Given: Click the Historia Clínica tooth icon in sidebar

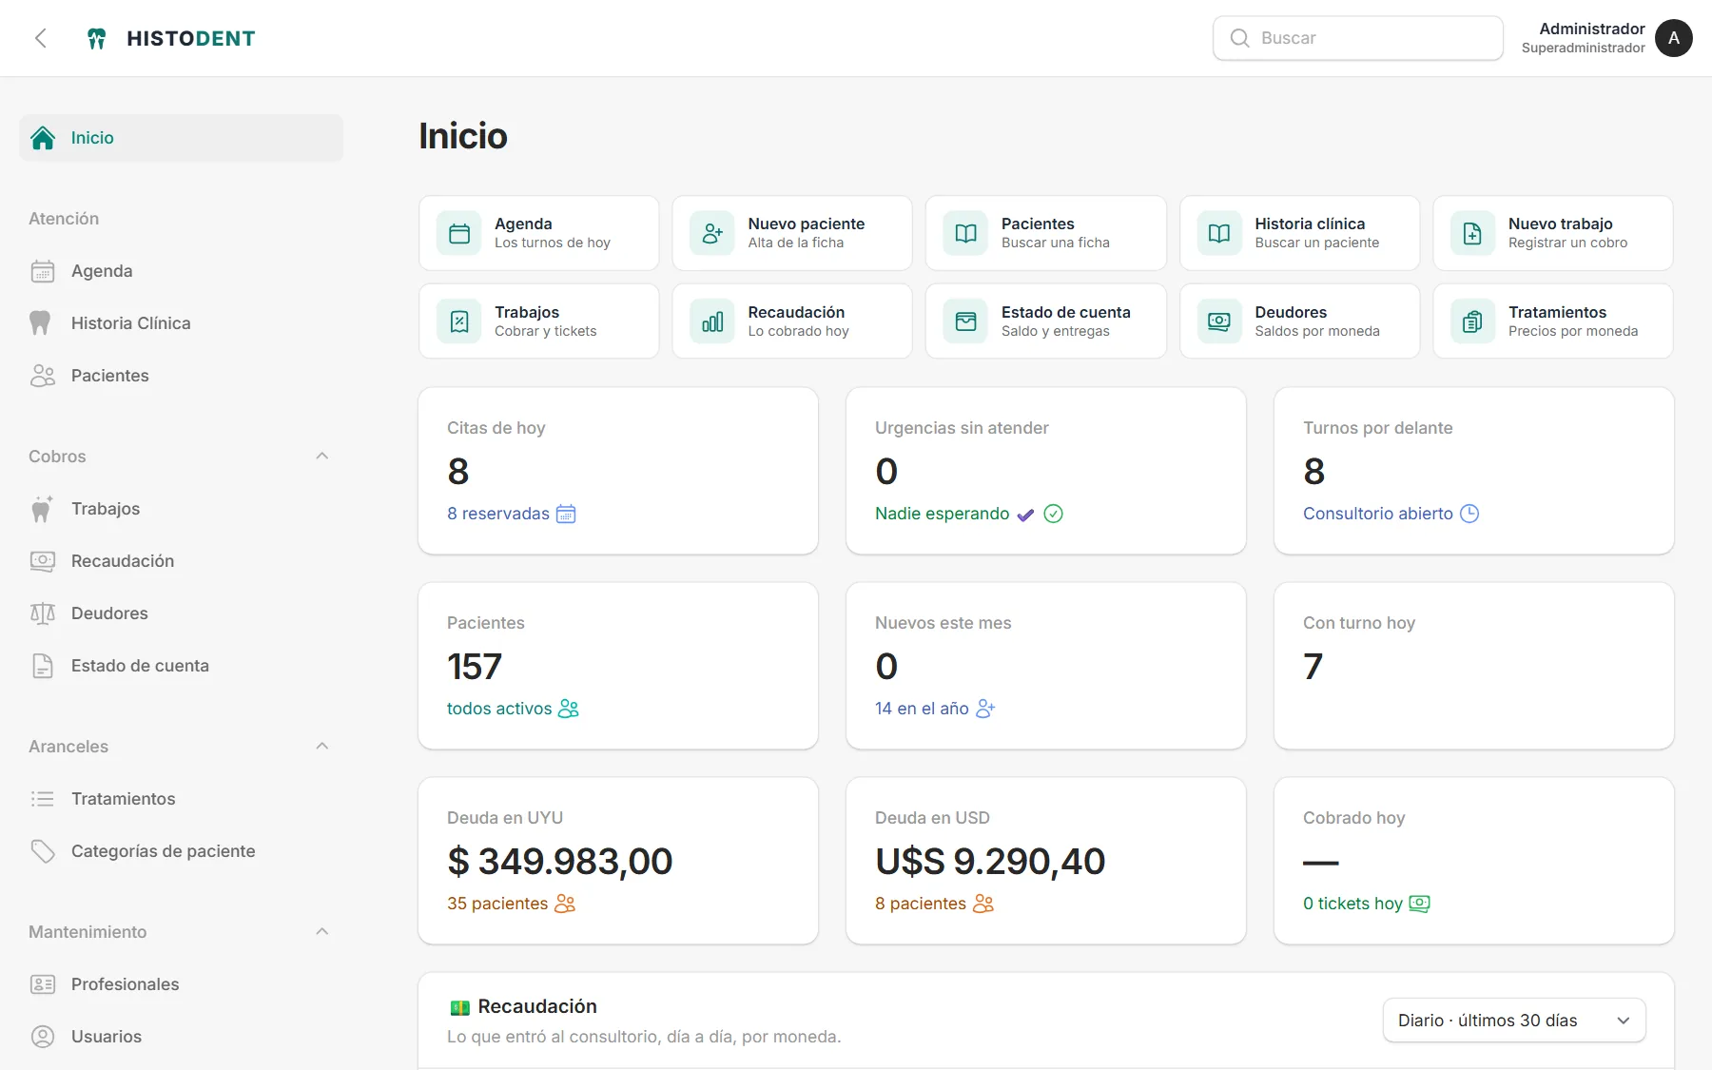Looking at the screenshot, I should pyautogui.click(x=40, y=323).
